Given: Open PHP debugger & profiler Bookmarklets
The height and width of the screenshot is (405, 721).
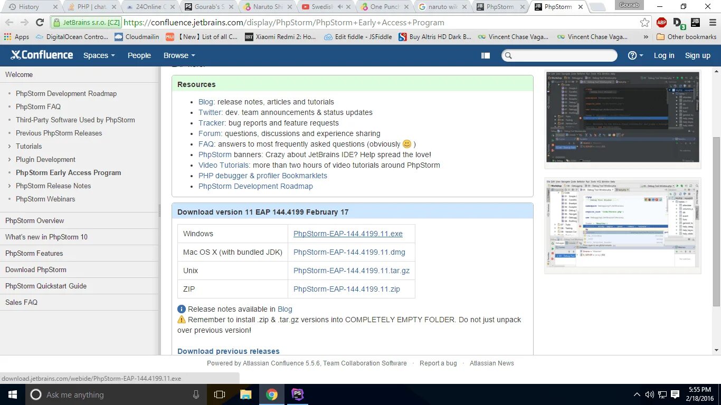Looking at the screenshot, I should [263, 176].
